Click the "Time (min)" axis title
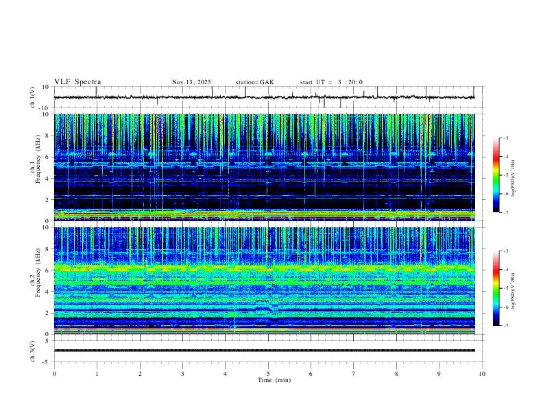The height and width of the screenshot is (419, 543). [x=274, y=380]
